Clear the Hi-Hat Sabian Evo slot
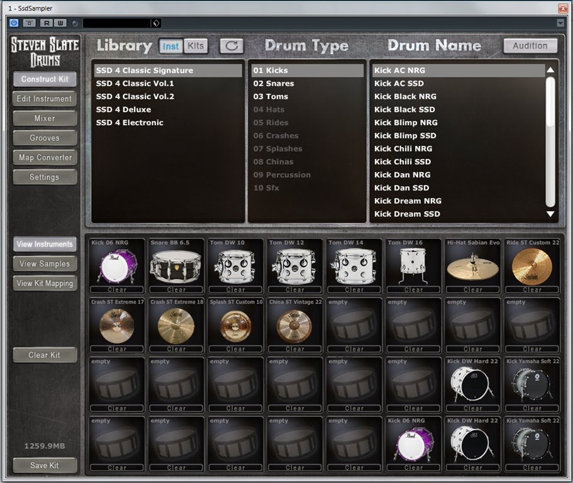Image resolution: width=573 pixels, height=483 pixels. coord(473,290)
